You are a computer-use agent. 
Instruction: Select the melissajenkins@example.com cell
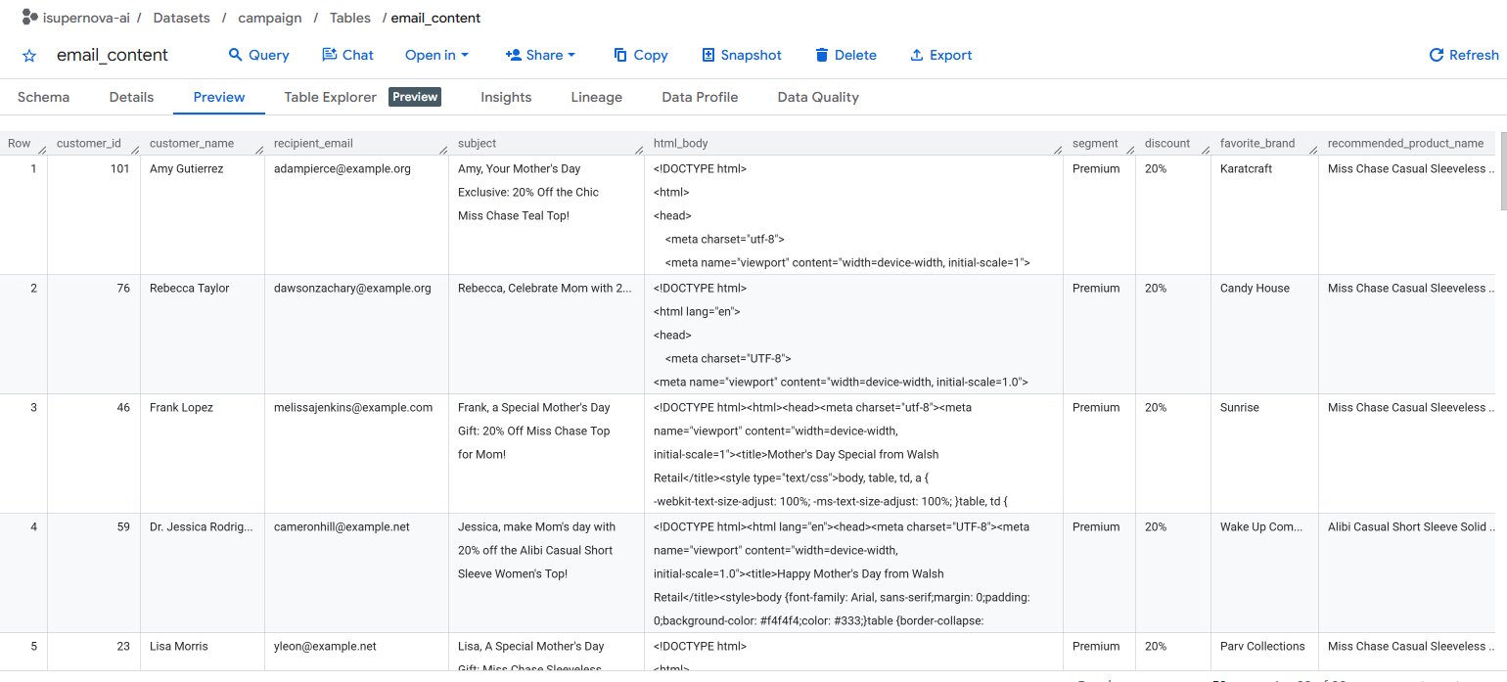click(x=356, y=453)
